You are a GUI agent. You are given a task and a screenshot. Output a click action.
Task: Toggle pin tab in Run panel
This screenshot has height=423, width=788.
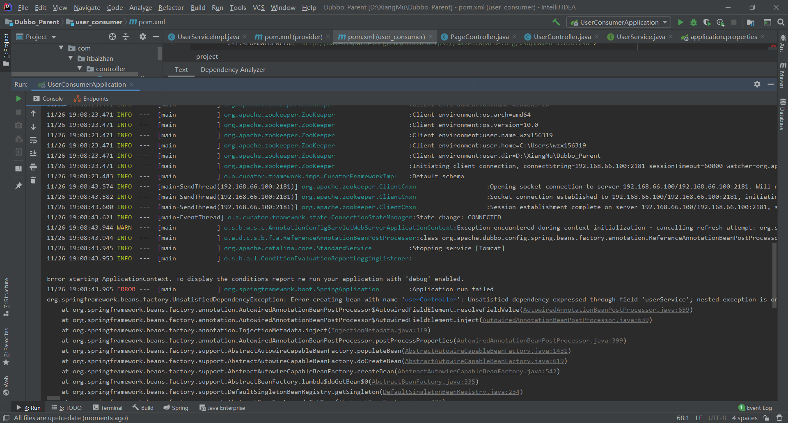click(x=18, y=186)
